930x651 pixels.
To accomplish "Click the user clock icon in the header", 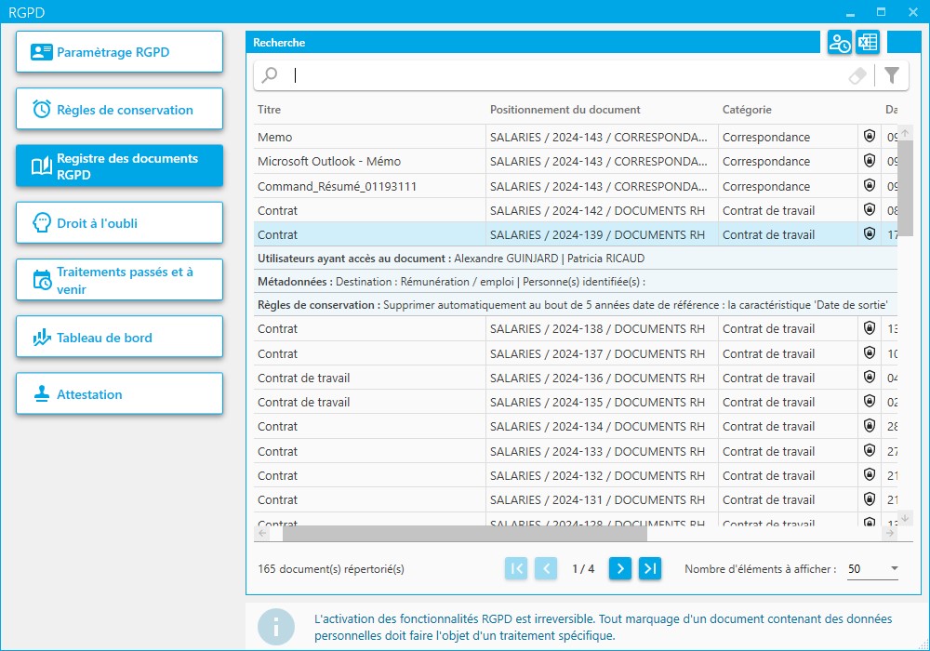I will click(839, 43).
